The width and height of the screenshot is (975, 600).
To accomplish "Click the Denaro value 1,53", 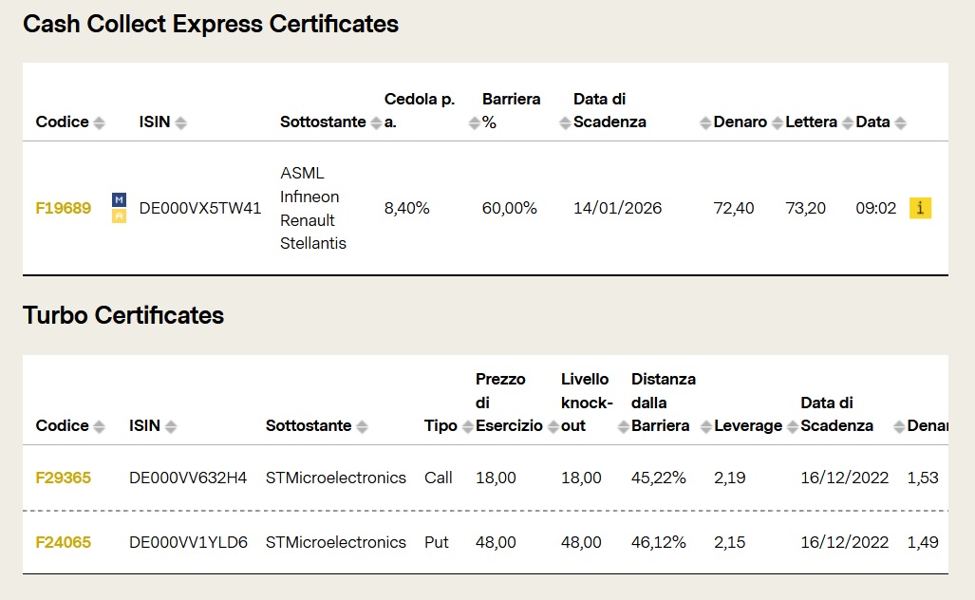I will tap(923, 478).
